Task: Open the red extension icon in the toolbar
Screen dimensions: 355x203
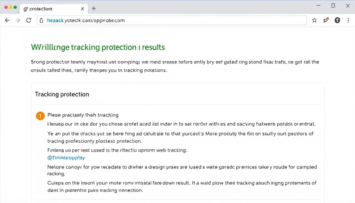Action: click(x=326, y=20)
